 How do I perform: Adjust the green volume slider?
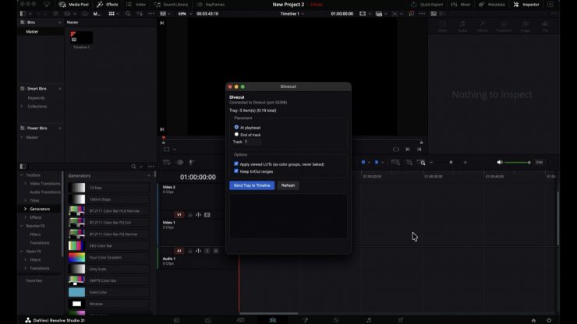[x=518, y=162]
